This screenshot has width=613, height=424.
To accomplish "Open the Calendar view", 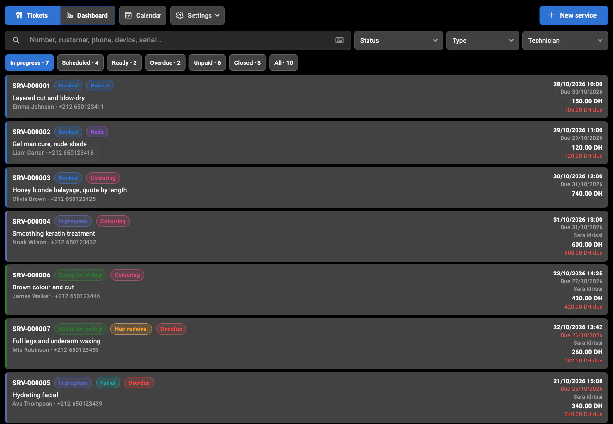I will tap(143, 15).
